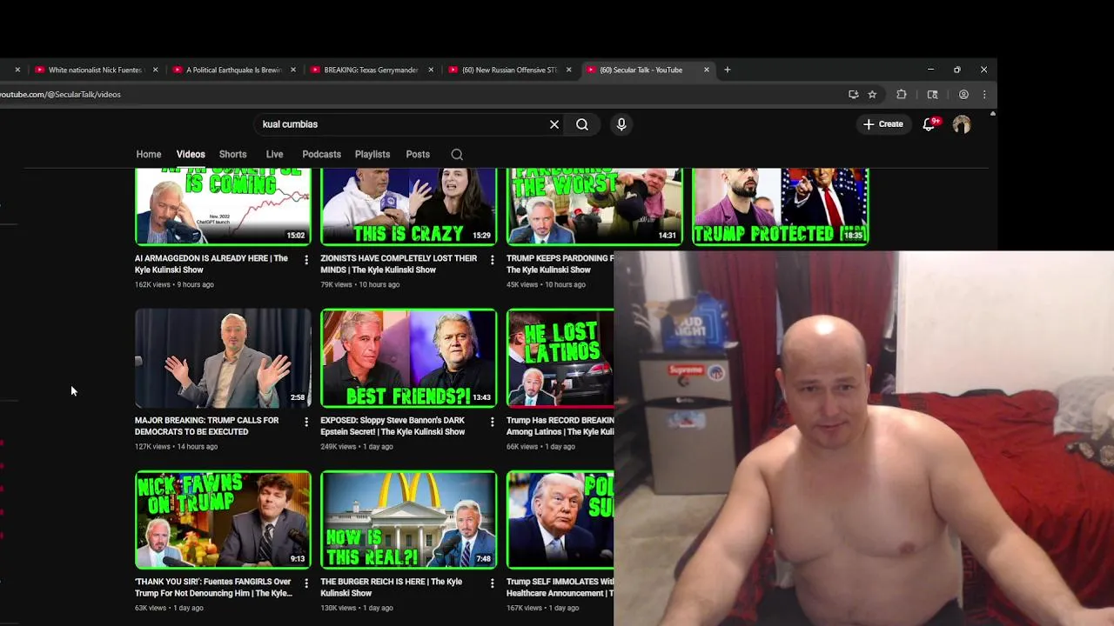The height and width of the screenshot is (626, 1114).
Task: Play HOW IS THIS REAL?! thumbnail
Action: (x=409, y=520)
